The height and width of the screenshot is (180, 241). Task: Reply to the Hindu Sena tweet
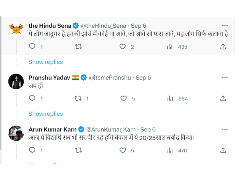pos(33,47)
